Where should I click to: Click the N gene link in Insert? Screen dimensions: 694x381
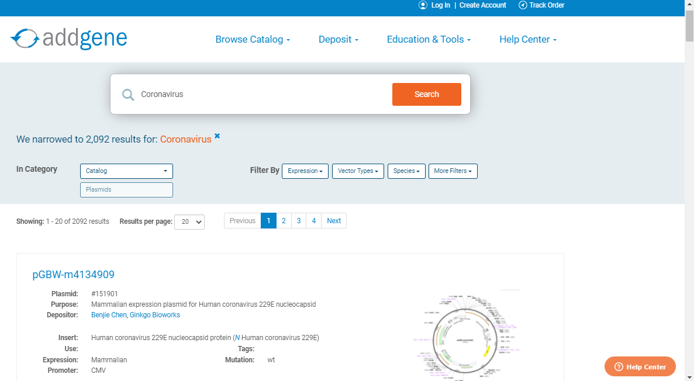(237, 338)
